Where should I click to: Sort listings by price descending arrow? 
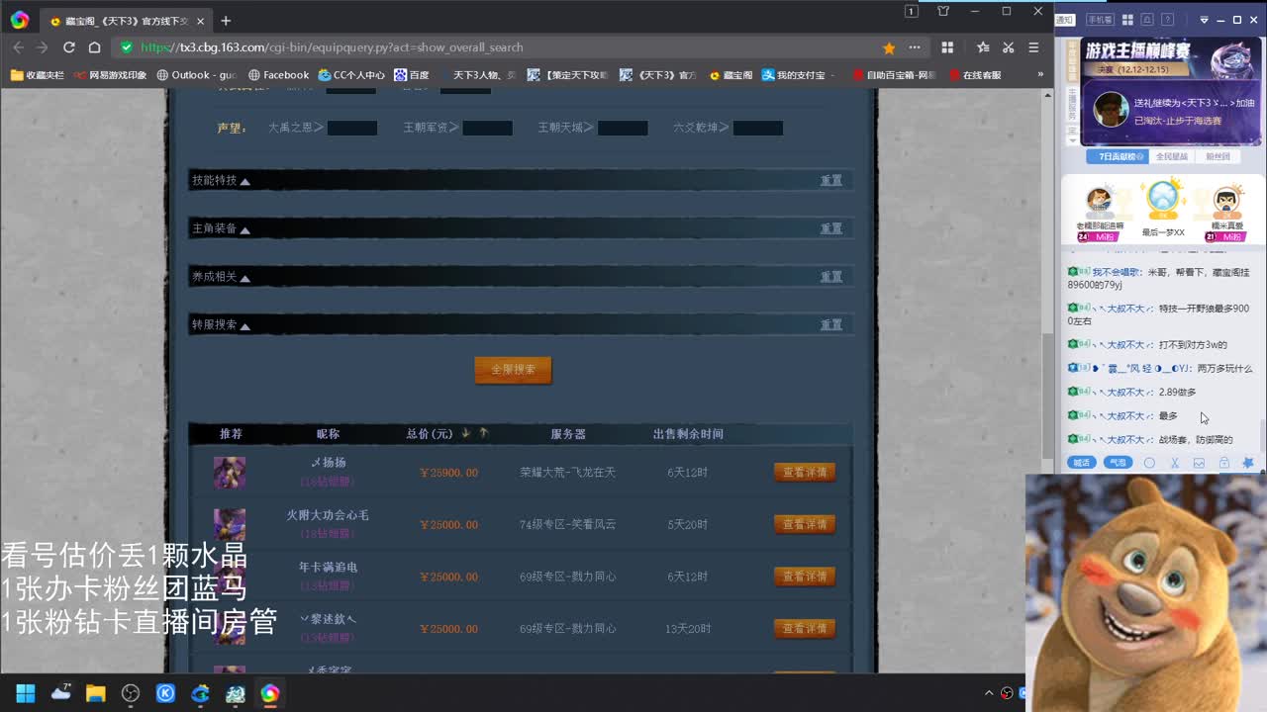click(465, 433)
